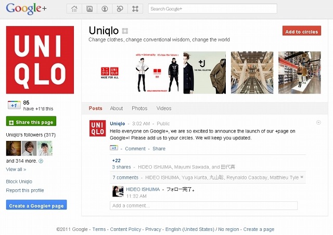This screenshot has width=333, height=235.
Task: Click the +1 button on Uniqlo's post
Action: pos(114,148)
